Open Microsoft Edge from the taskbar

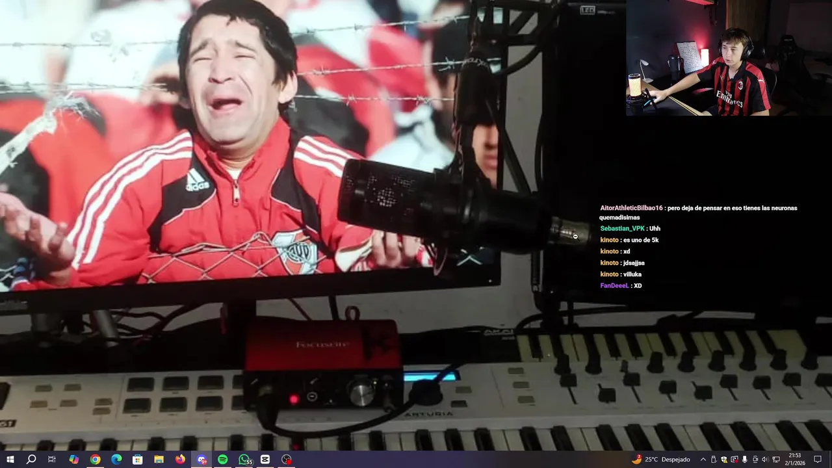point(116,460)
